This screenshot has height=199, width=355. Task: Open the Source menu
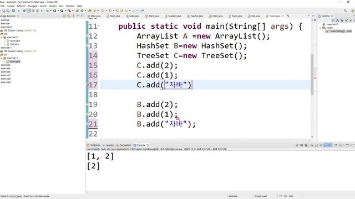(x=11, y=6)
